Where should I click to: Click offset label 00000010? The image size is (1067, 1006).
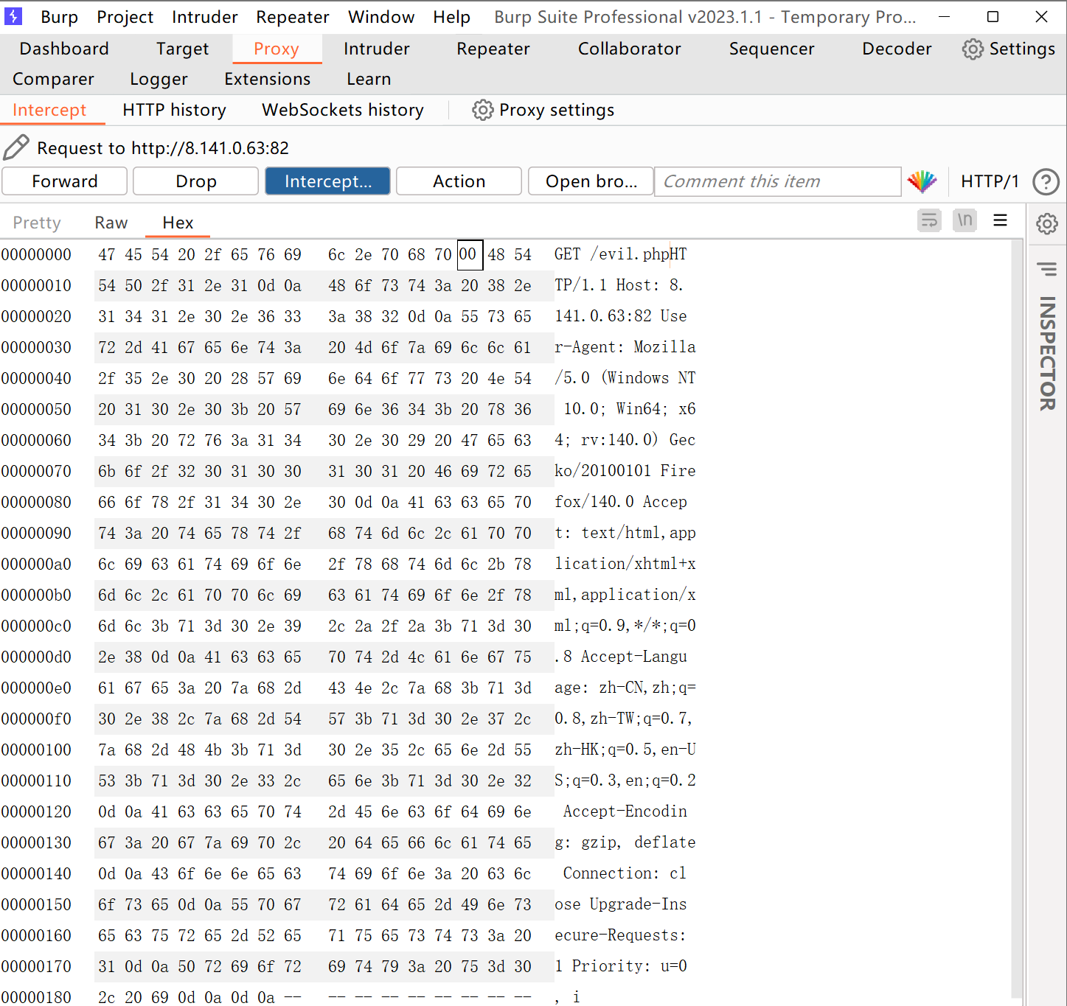[x=36, y=286]
